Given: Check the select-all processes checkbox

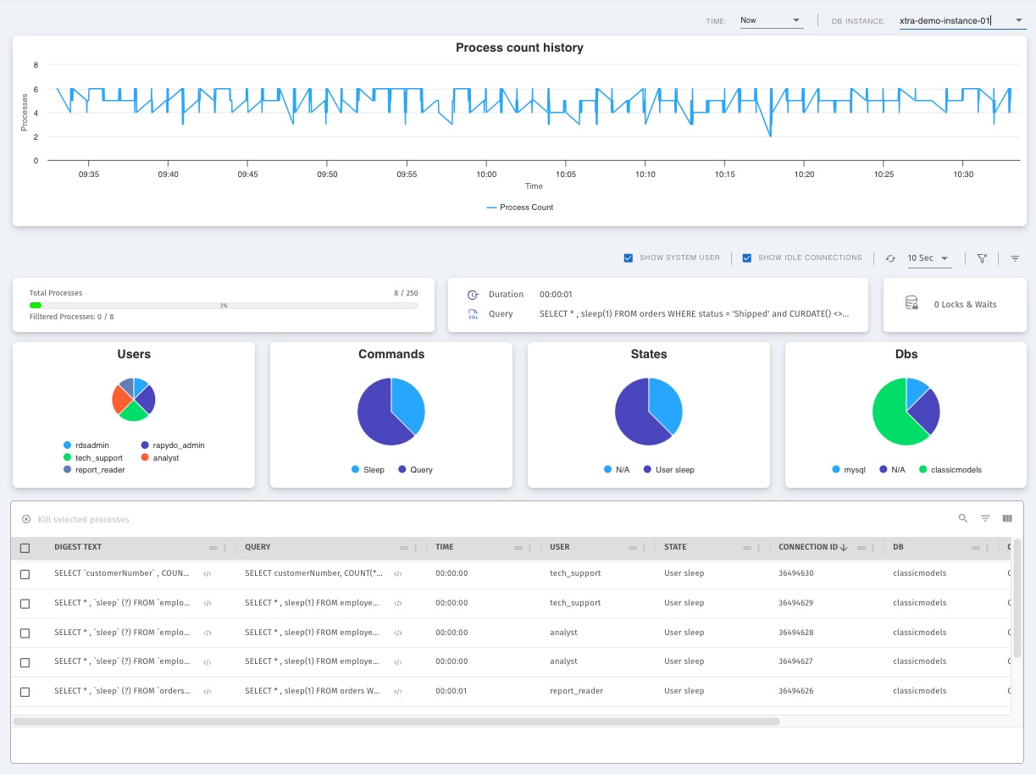Looking at the screenshot, I should coord(25,548).
